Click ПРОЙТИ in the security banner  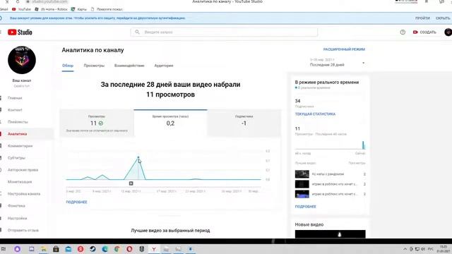422,18
